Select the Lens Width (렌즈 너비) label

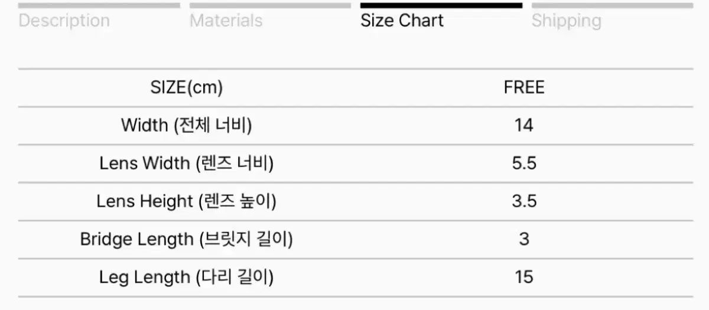tap(187, 164)
